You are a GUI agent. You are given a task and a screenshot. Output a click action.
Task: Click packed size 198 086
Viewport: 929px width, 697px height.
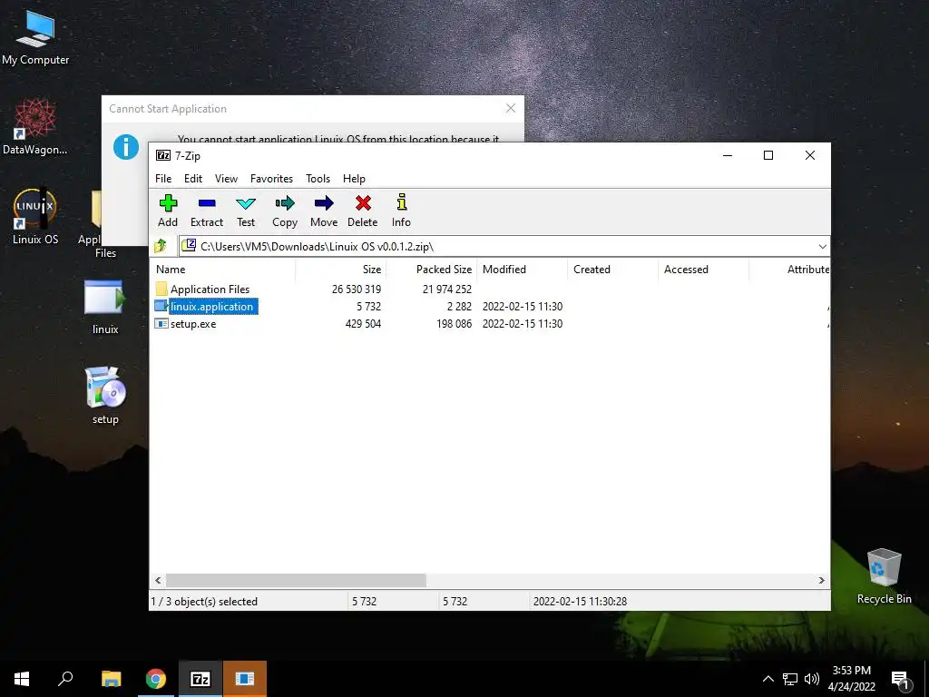(x=454, y=324)
